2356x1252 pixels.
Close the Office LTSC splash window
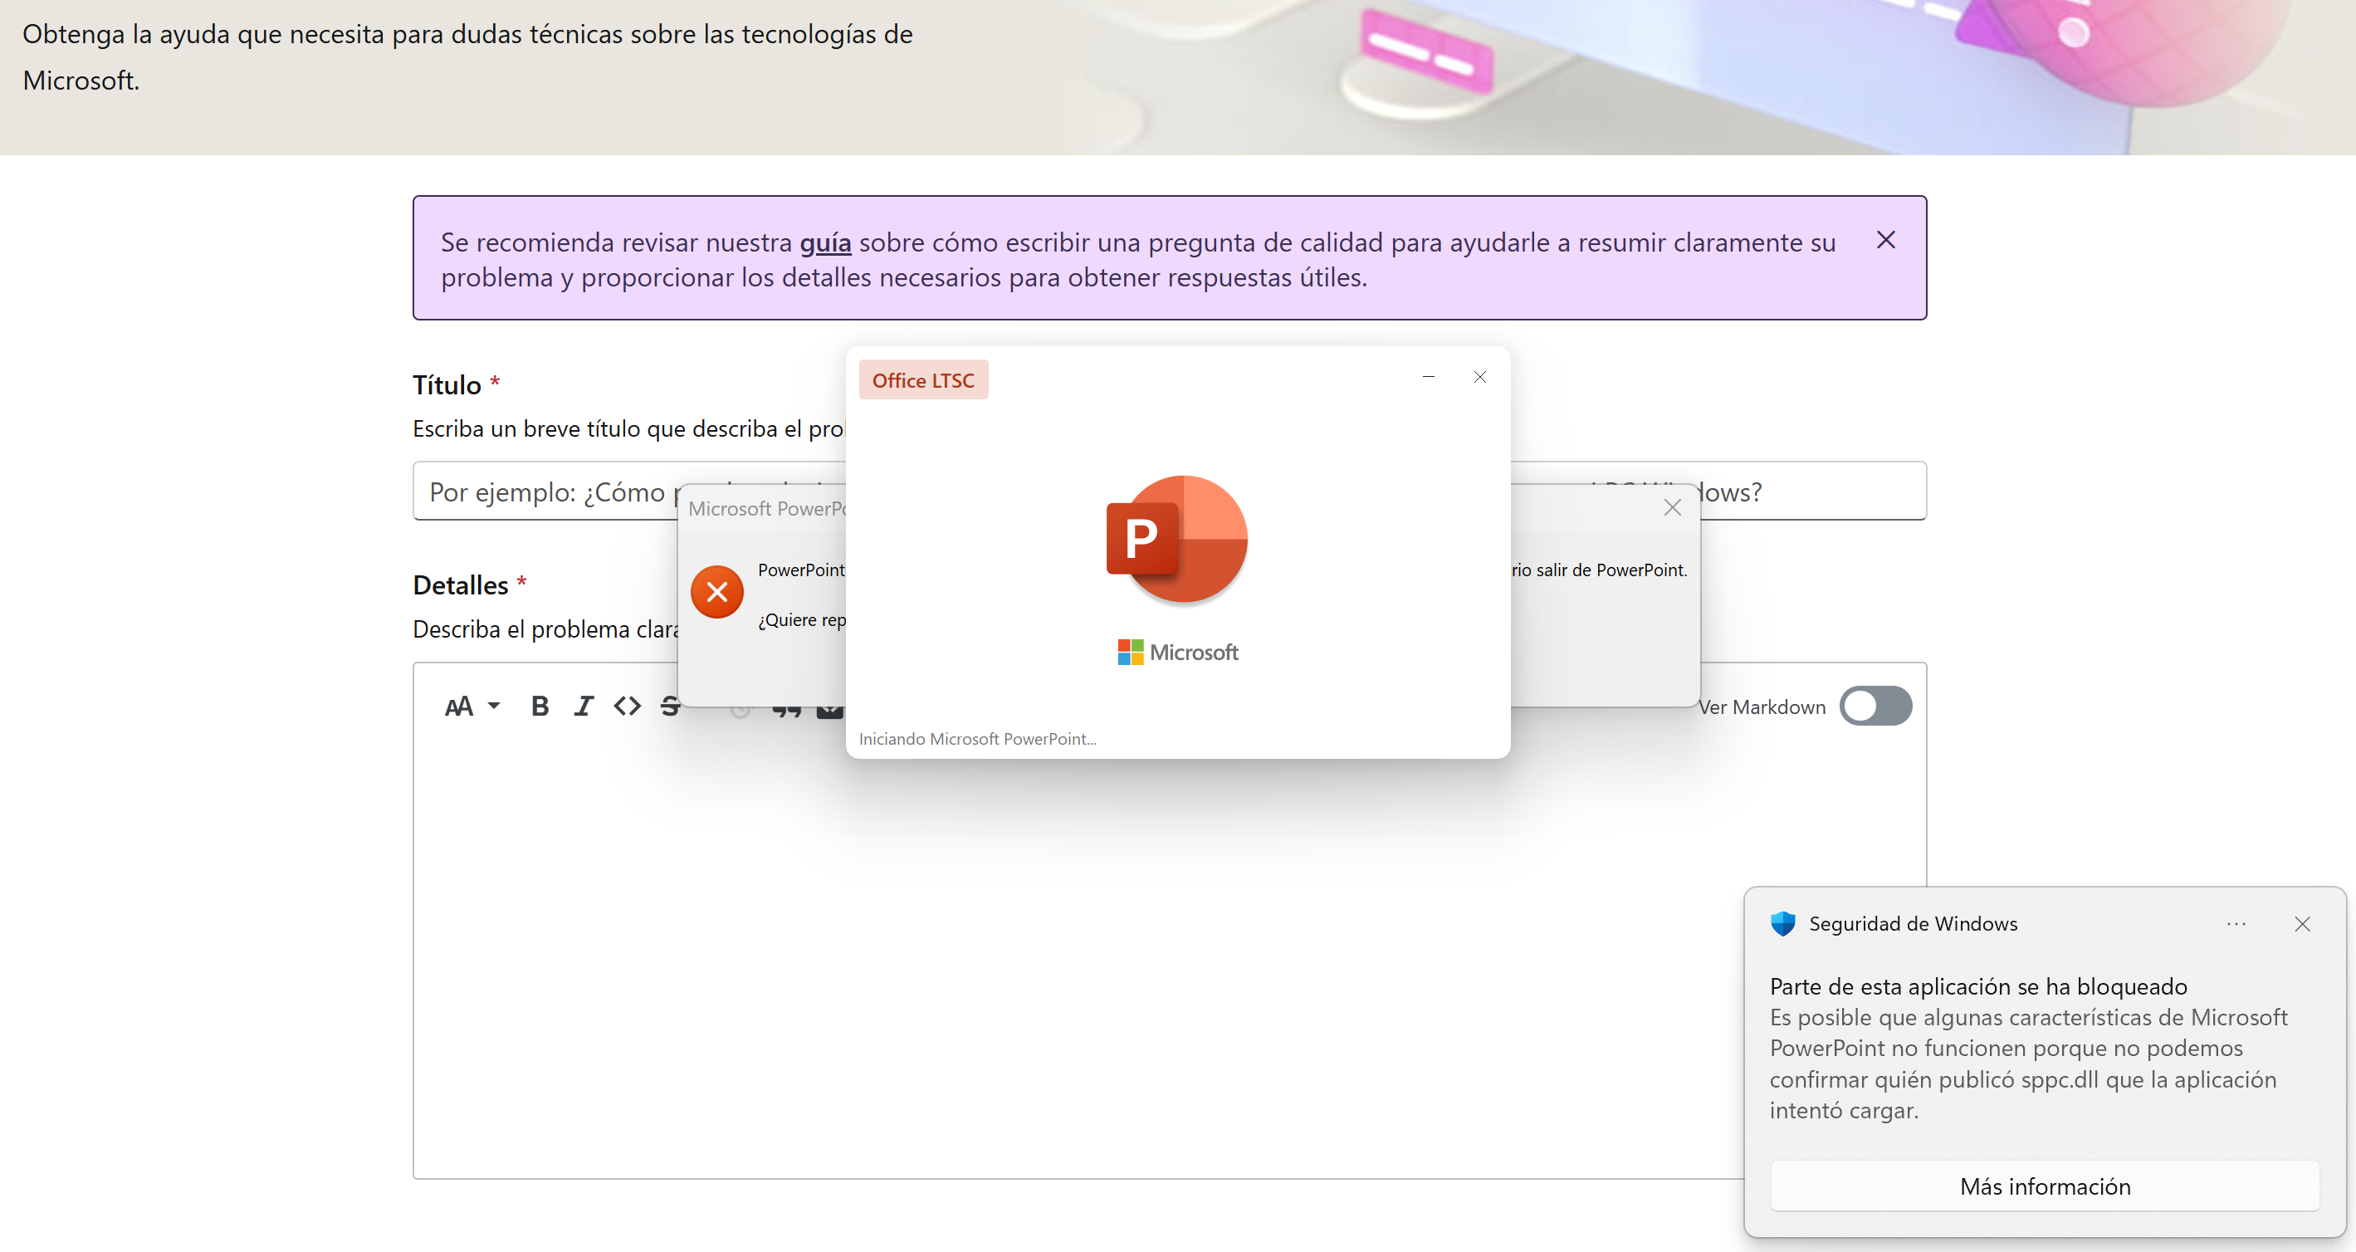tap(1479, 377)
